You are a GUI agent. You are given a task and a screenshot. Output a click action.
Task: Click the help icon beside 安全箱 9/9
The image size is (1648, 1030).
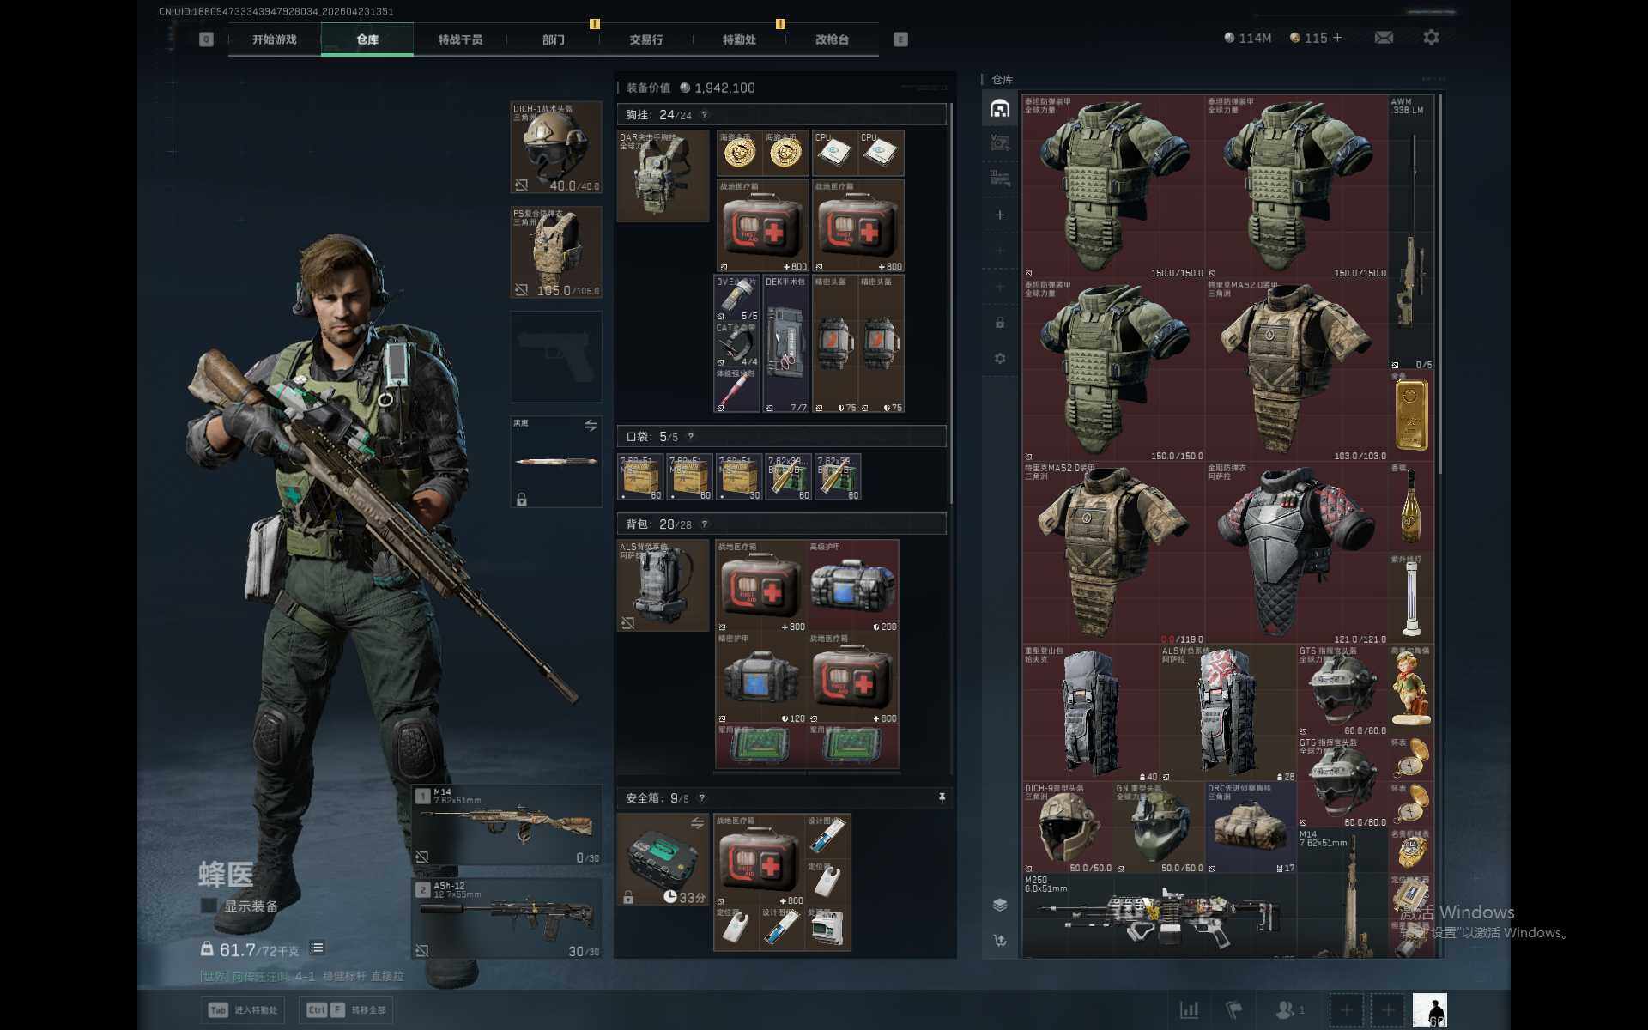tap(701, 798)
